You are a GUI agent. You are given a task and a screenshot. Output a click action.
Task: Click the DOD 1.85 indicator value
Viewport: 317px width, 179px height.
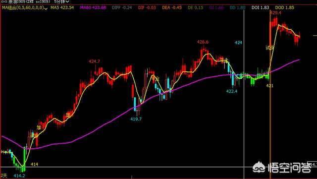[x=285, y=8]
